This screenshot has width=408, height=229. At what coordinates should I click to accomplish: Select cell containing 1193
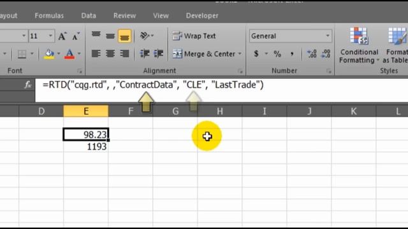pos(86,146)
